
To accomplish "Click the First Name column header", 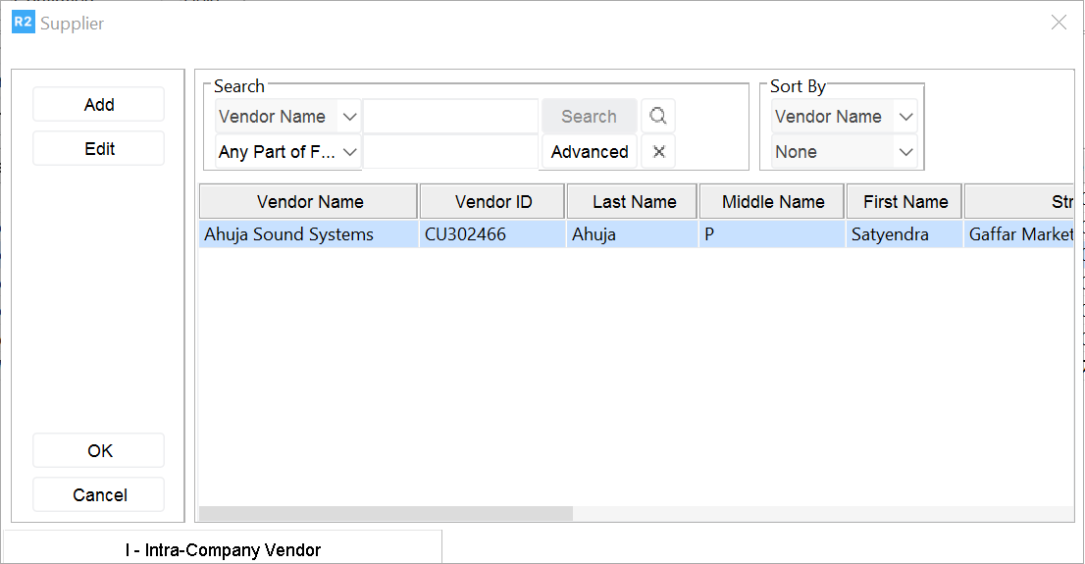I will point(904,202).
